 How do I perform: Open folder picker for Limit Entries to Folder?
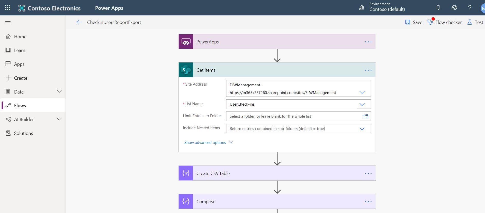point(365,116)
